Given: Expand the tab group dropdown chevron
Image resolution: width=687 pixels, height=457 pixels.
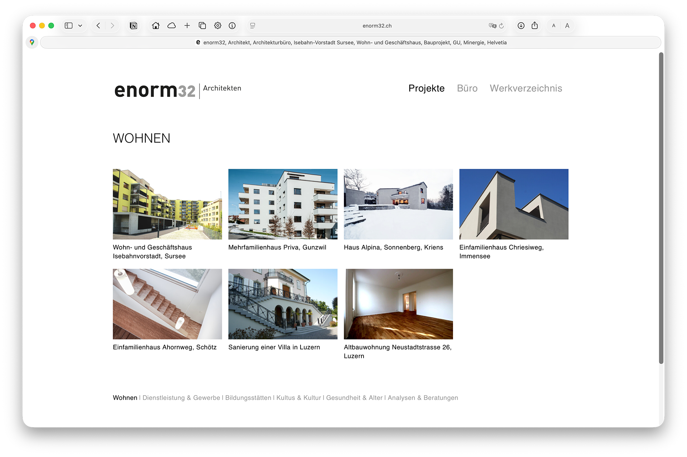Looking at the screenshot, I should point(80,26).
